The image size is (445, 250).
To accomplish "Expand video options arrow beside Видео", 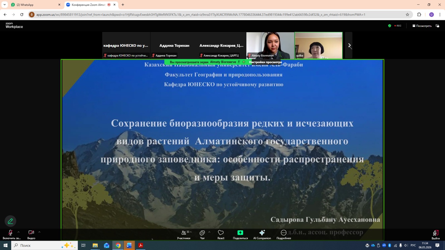I will tap(39, 232).
